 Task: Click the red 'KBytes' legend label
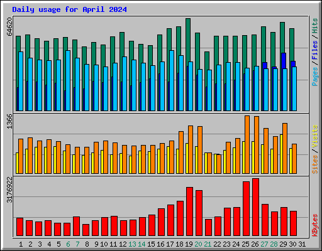click(x=315, y=225)
